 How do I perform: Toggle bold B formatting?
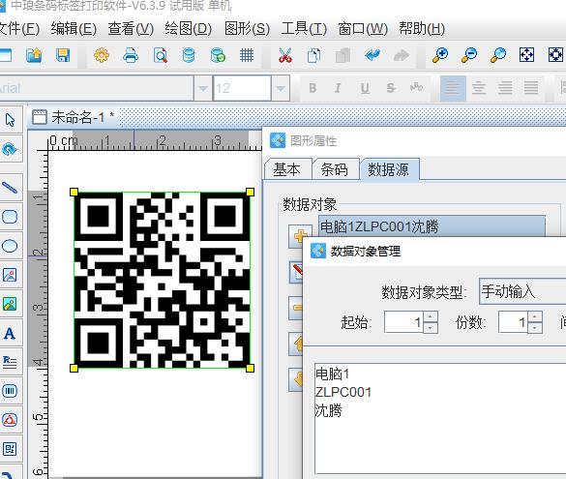313,88
